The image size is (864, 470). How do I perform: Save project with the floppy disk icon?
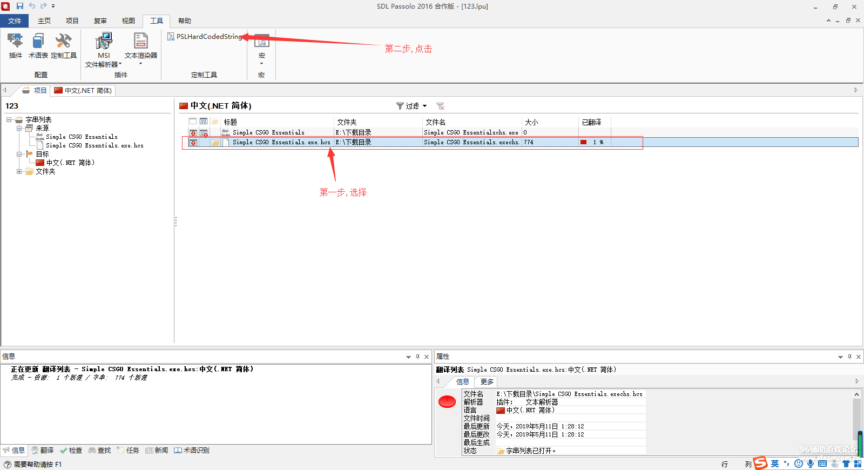click(20, 6)
